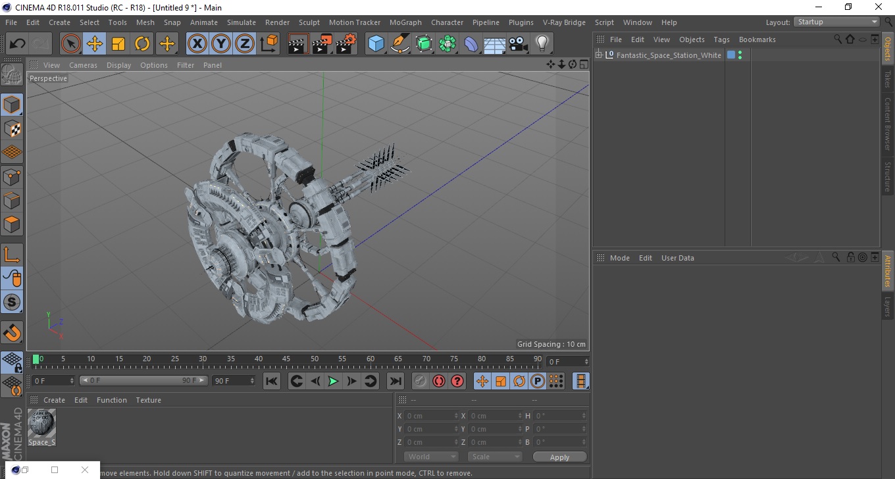Screen dimensions: 895x479
Task: Switch to Polygons mode
Action: point(12,224)
